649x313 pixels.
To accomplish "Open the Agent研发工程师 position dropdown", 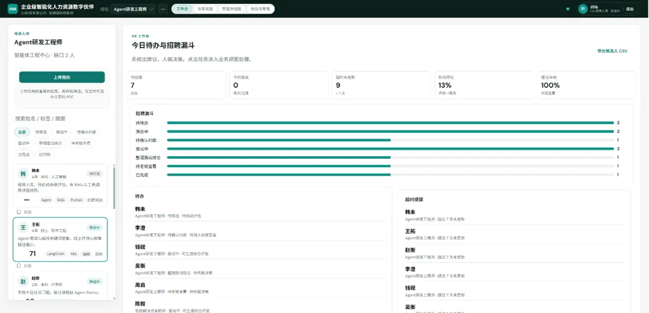I will [x=133, y=8].
